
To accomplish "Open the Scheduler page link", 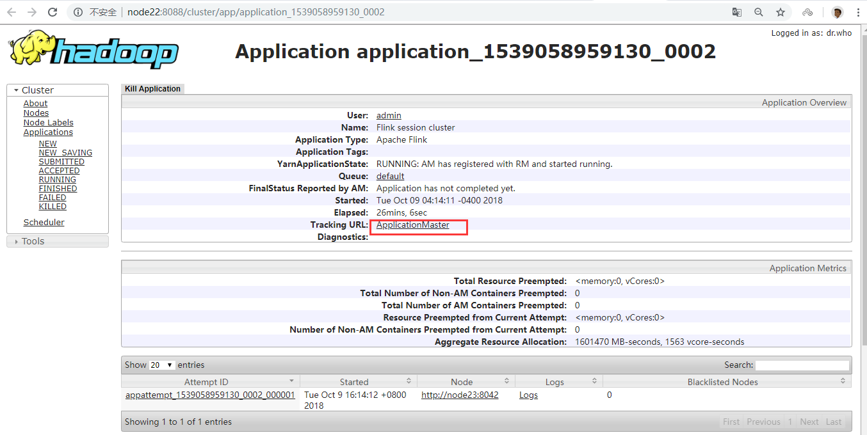I will 44,223.
